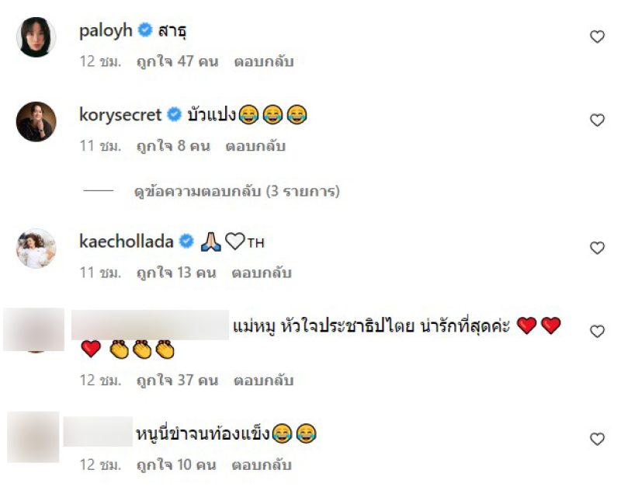
Task: Show who liked paloyh's comment (47 likes)
Action: (178, 62)
